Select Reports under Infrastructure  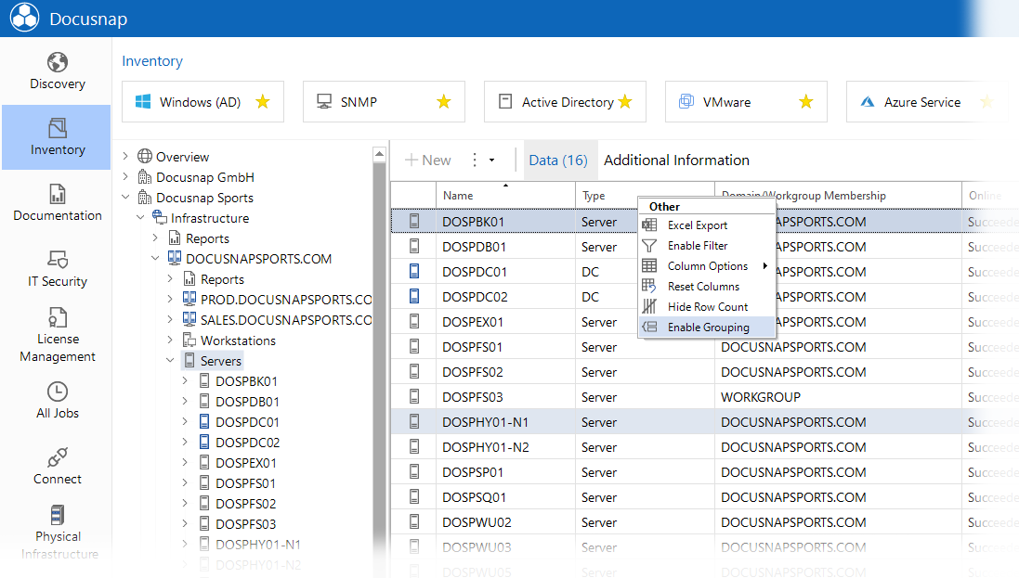[x=207, y=238]
